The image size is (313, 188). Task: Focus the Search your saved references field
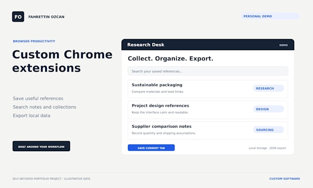pyautogui.click(x=208, y=71)
